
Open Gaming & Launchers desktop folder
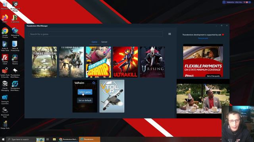(x=5, y=99)
